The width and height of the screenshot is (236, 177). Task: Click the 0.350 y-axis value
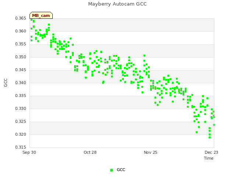pyautogui.click(x=21, y=57)
